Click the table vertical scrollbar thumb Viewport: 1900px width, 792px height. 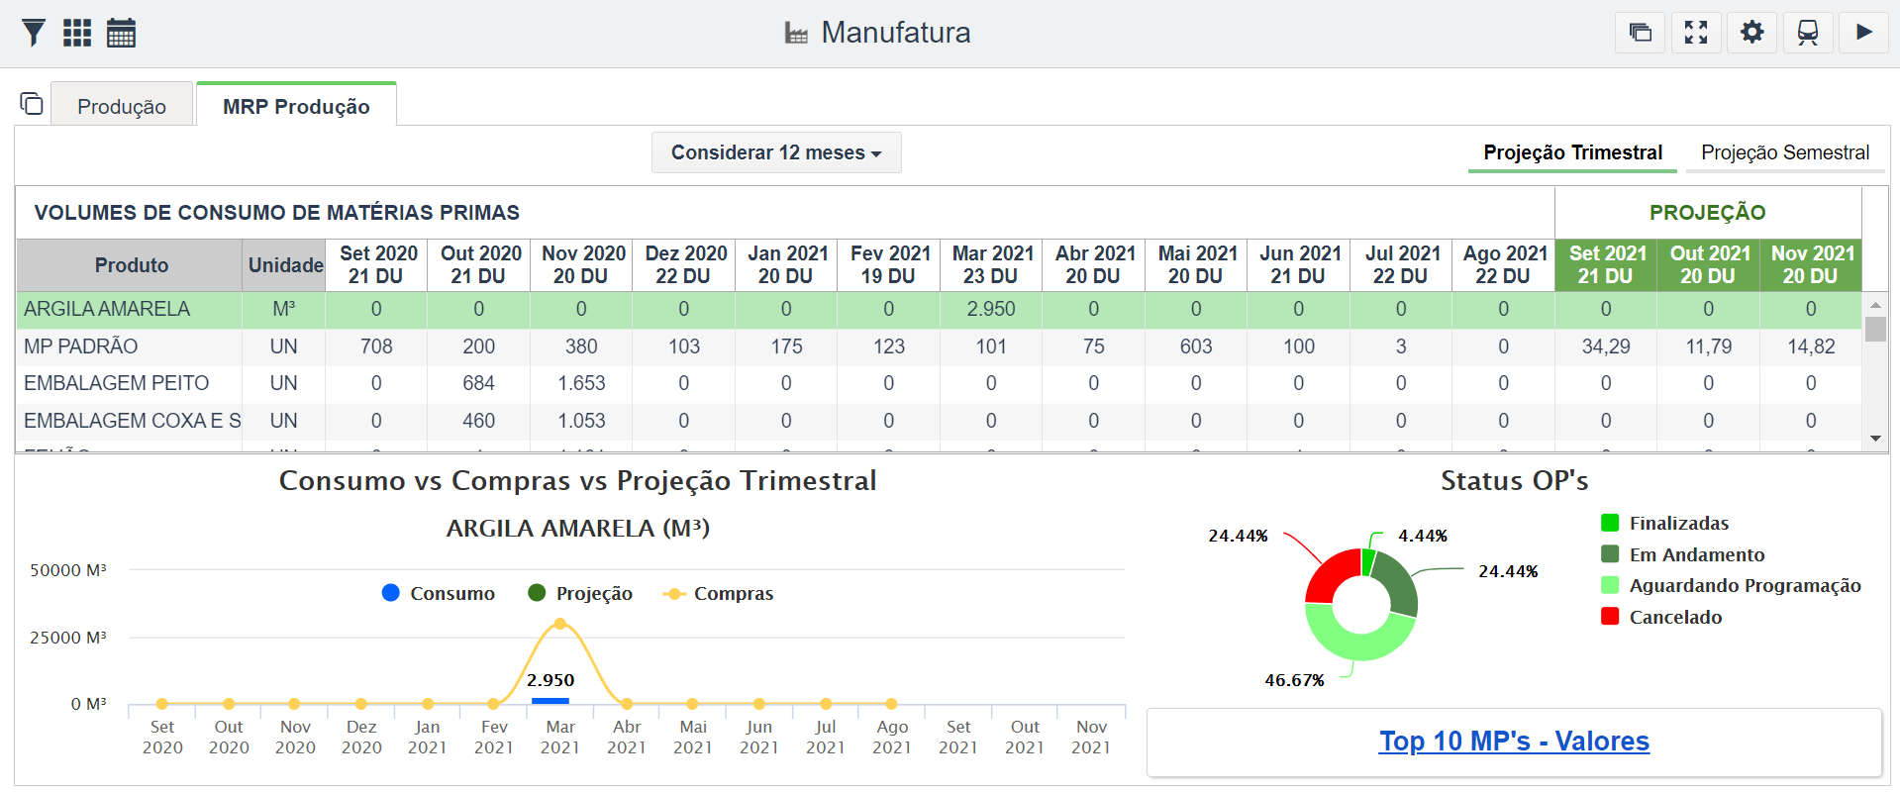point(1875,329)
